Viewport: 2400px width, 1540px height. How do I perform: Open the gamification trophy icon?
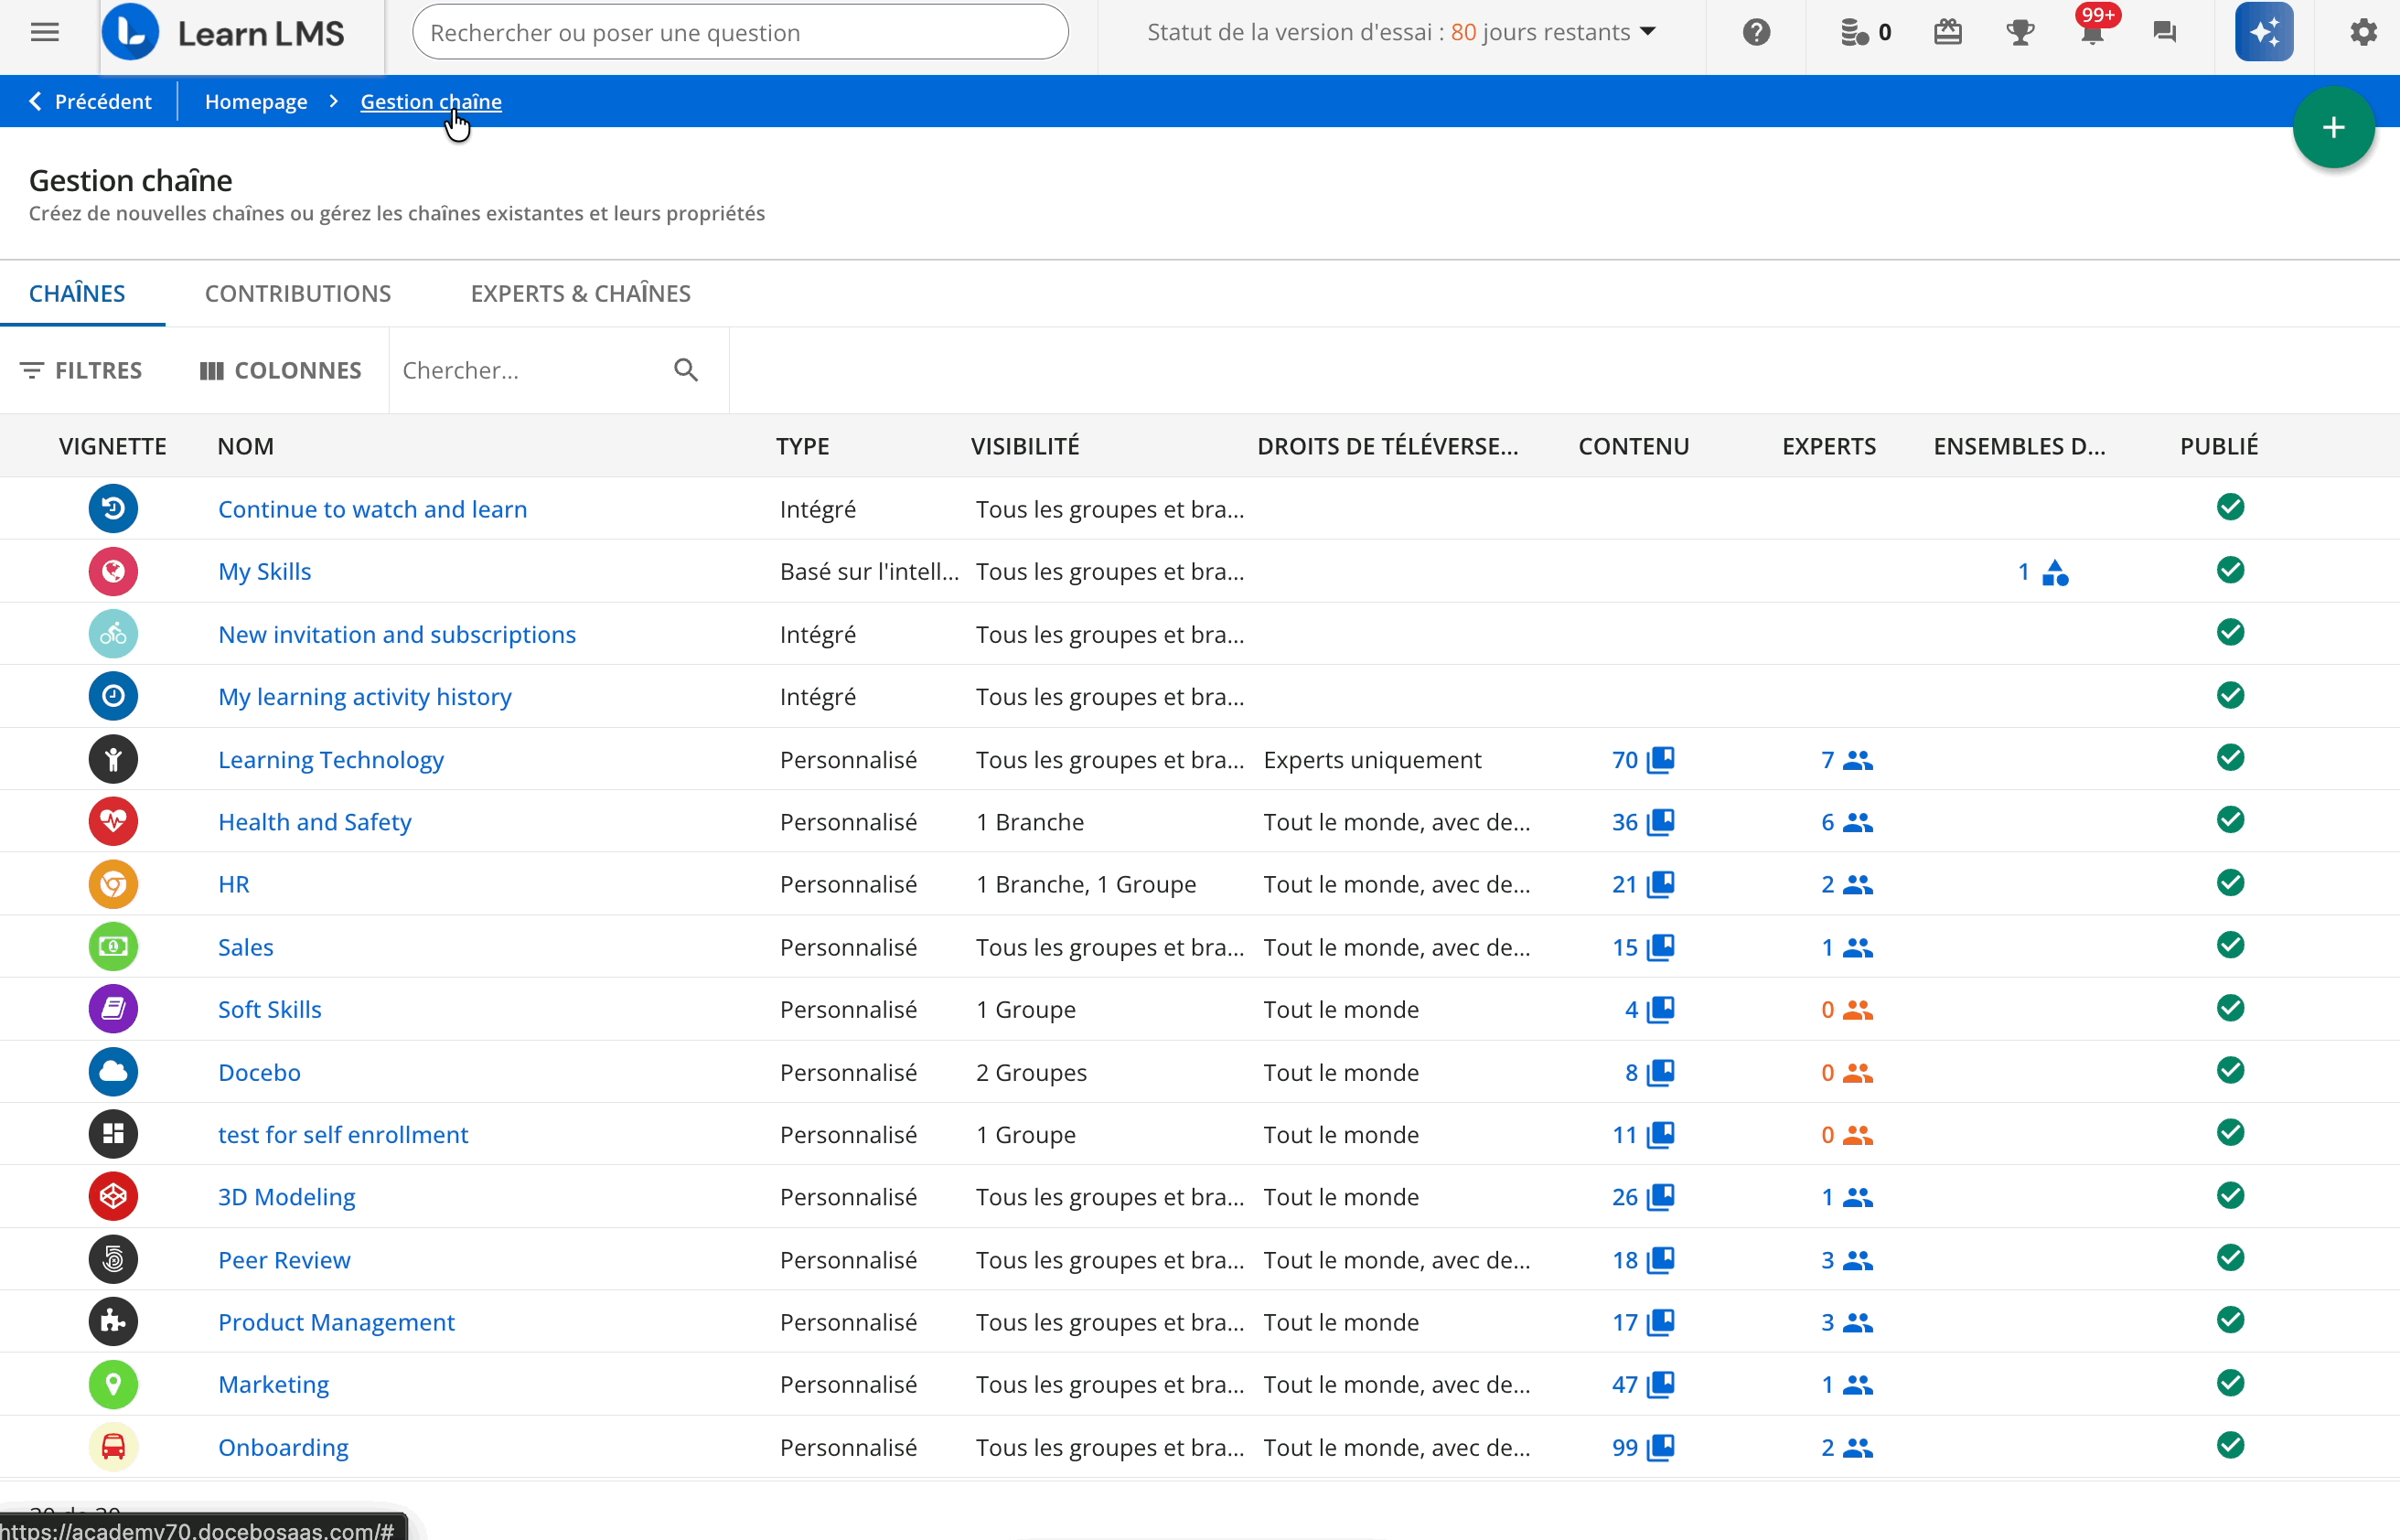point(2020,32)
